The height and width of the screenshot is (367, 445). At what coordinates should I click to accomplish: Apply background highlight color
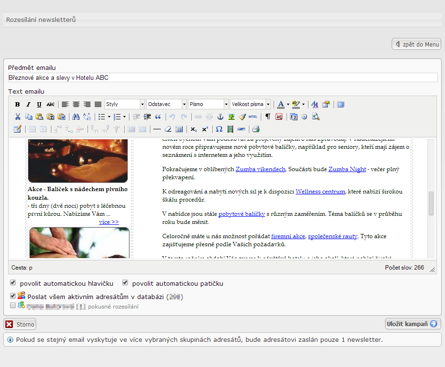pyautogui.click(x=296, y=104)
